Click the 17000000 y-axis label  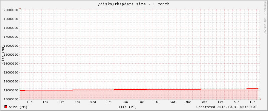click(11, 37)
